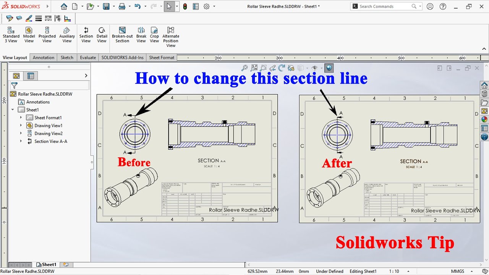This screenshot has width=489, height=275.
Task: Open the Line Style tool
Action: click(48, 18)
